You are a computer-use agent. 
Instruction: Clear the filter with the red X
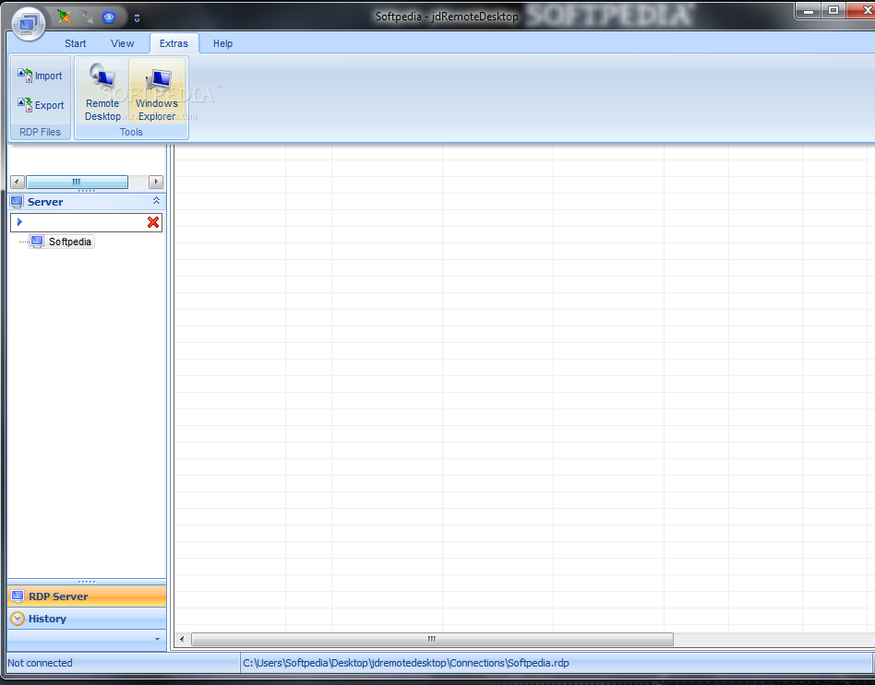click(153, 222)
